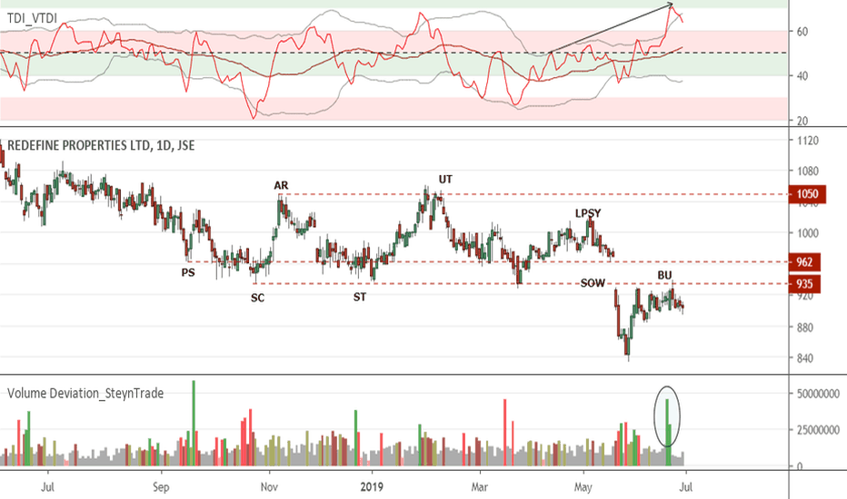Viewport: 847px width, 499px height.
Task: Click the LPSY annotation label
Action: (588, 213)
